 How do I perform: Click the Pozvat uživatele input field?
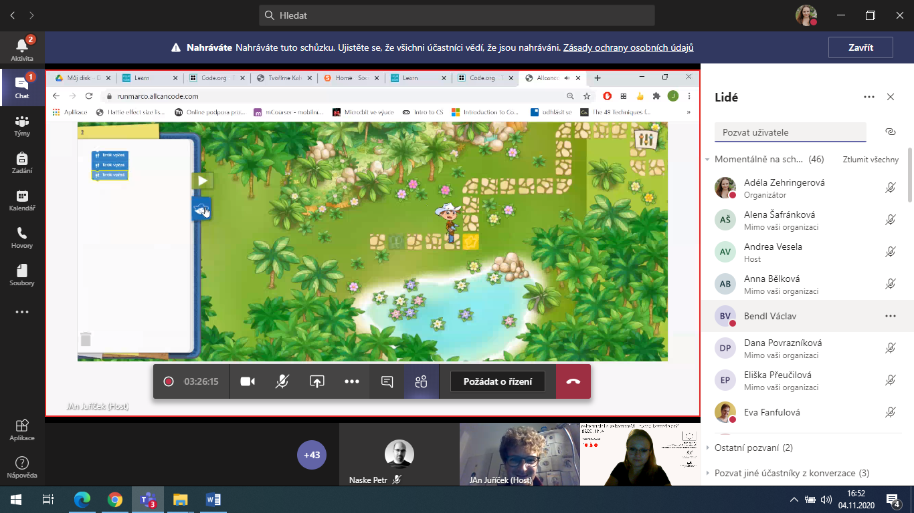click(790, 132)
